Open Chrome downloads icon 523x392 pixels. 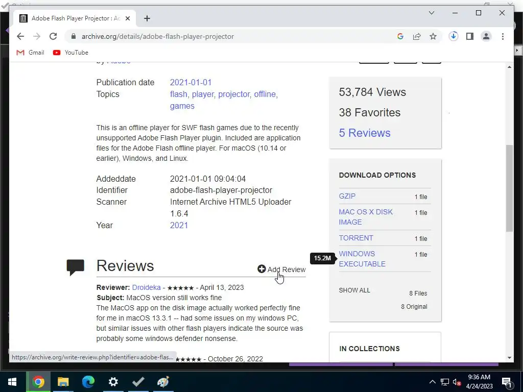pos(454,36)
